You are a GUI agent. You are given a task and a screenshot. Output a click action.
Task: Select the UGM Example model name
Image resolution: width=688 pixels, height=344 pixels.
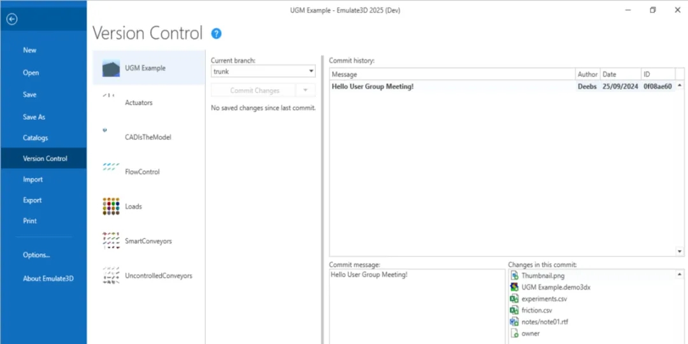click(x=145, y=68)
